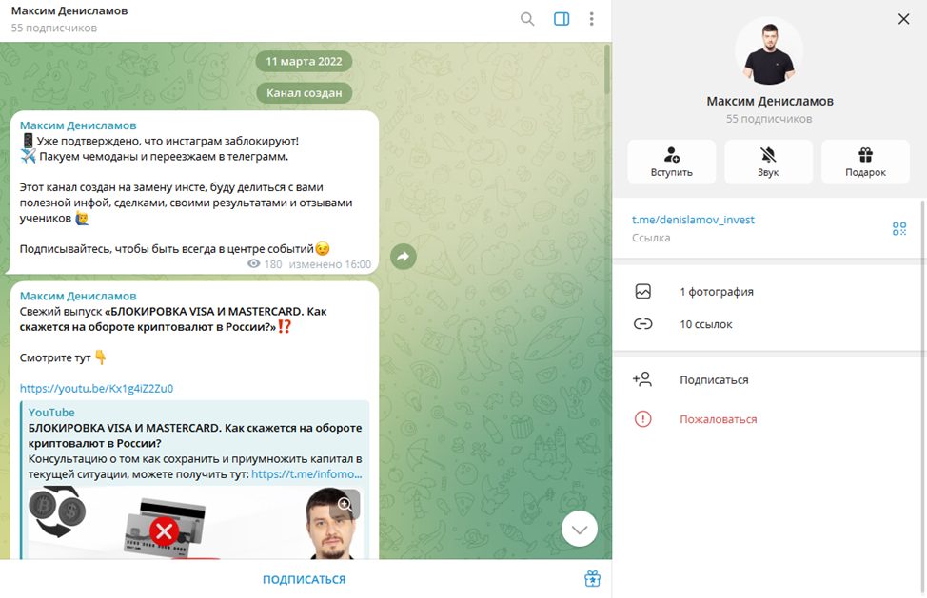Open the 10 ссылок shared links
Screen dimensions: 927x598
pyautogui.click(x=705, y=324)
